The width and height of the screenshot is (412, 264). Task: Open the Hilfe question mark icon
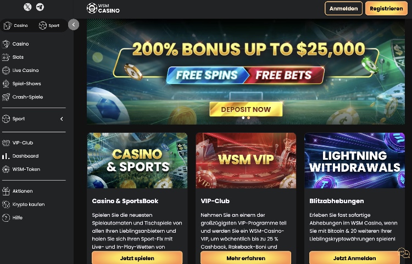(x=6, y=217)
